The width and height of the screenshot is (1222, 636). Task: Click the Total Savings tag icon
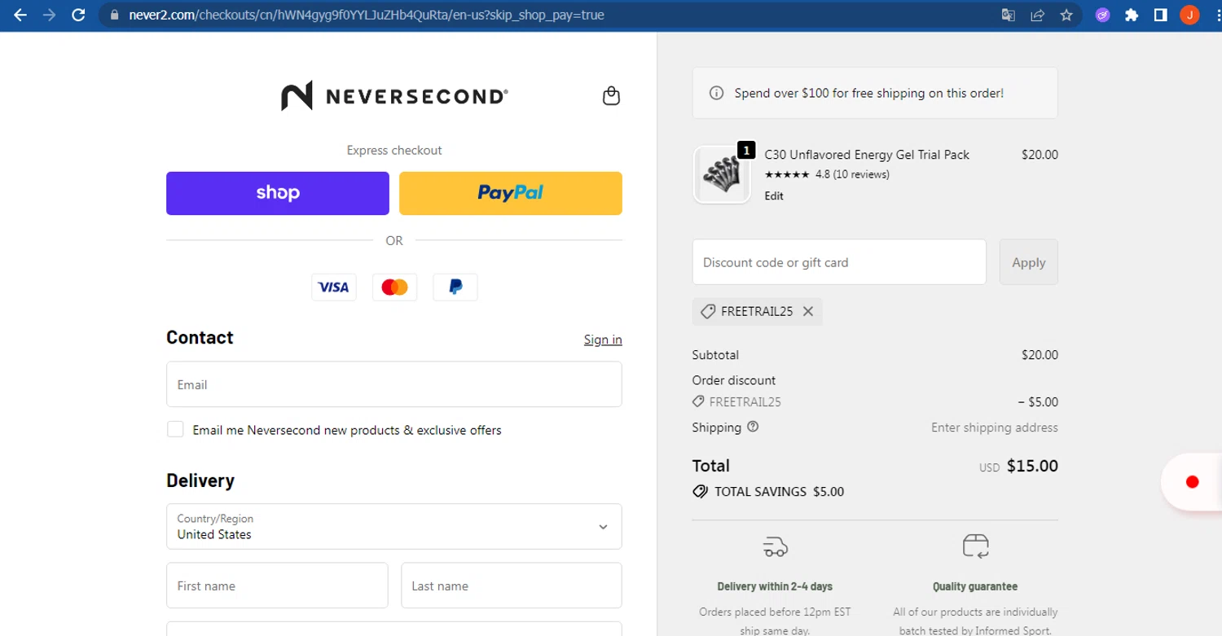click(700, 492)
